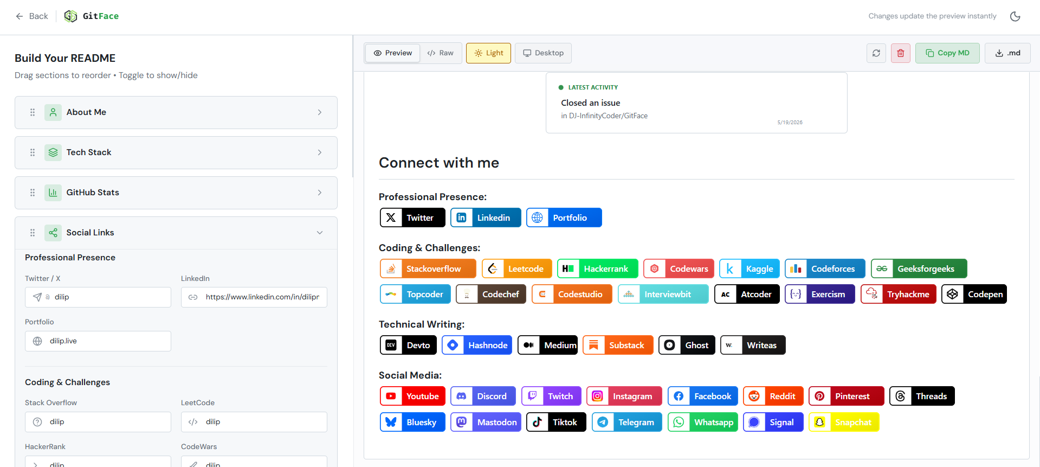Image resolution: width=1040 pixels, height=467 pixels.
Task: Open the Codewars badge
Action: tap(679, 268)
